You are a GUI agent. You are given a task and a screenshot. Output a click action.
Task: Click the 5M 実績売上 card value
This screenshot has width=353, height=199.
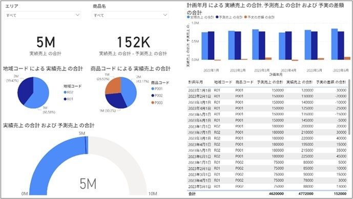(46, 42)
